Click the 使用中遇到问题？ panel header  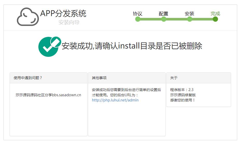click(48, 78)
